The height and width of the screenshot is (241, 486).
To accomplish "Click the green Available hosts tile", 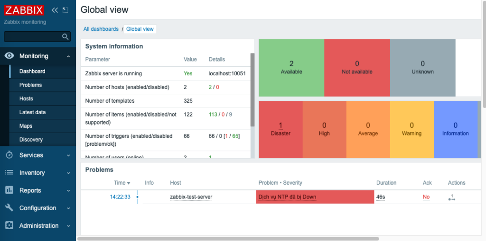I will coord(291,67).
